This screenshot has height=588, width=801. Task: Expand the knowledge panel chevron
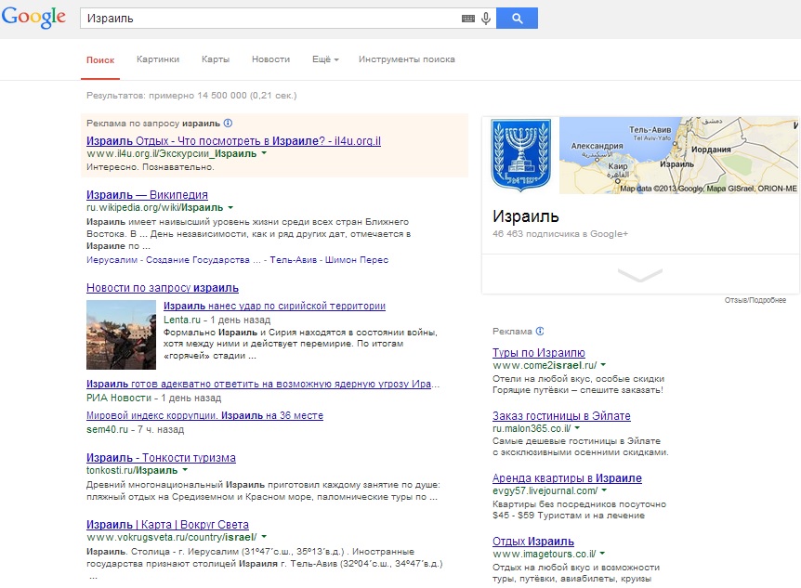coord(640,275)
